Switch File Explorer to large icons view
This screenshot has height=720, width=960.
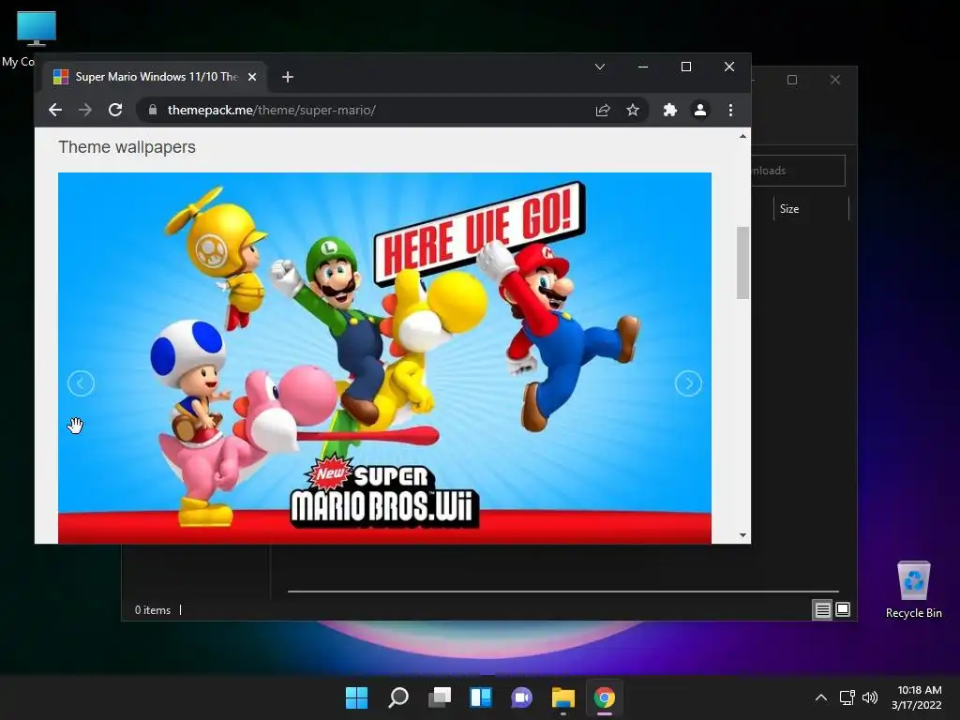pos(843,609)
